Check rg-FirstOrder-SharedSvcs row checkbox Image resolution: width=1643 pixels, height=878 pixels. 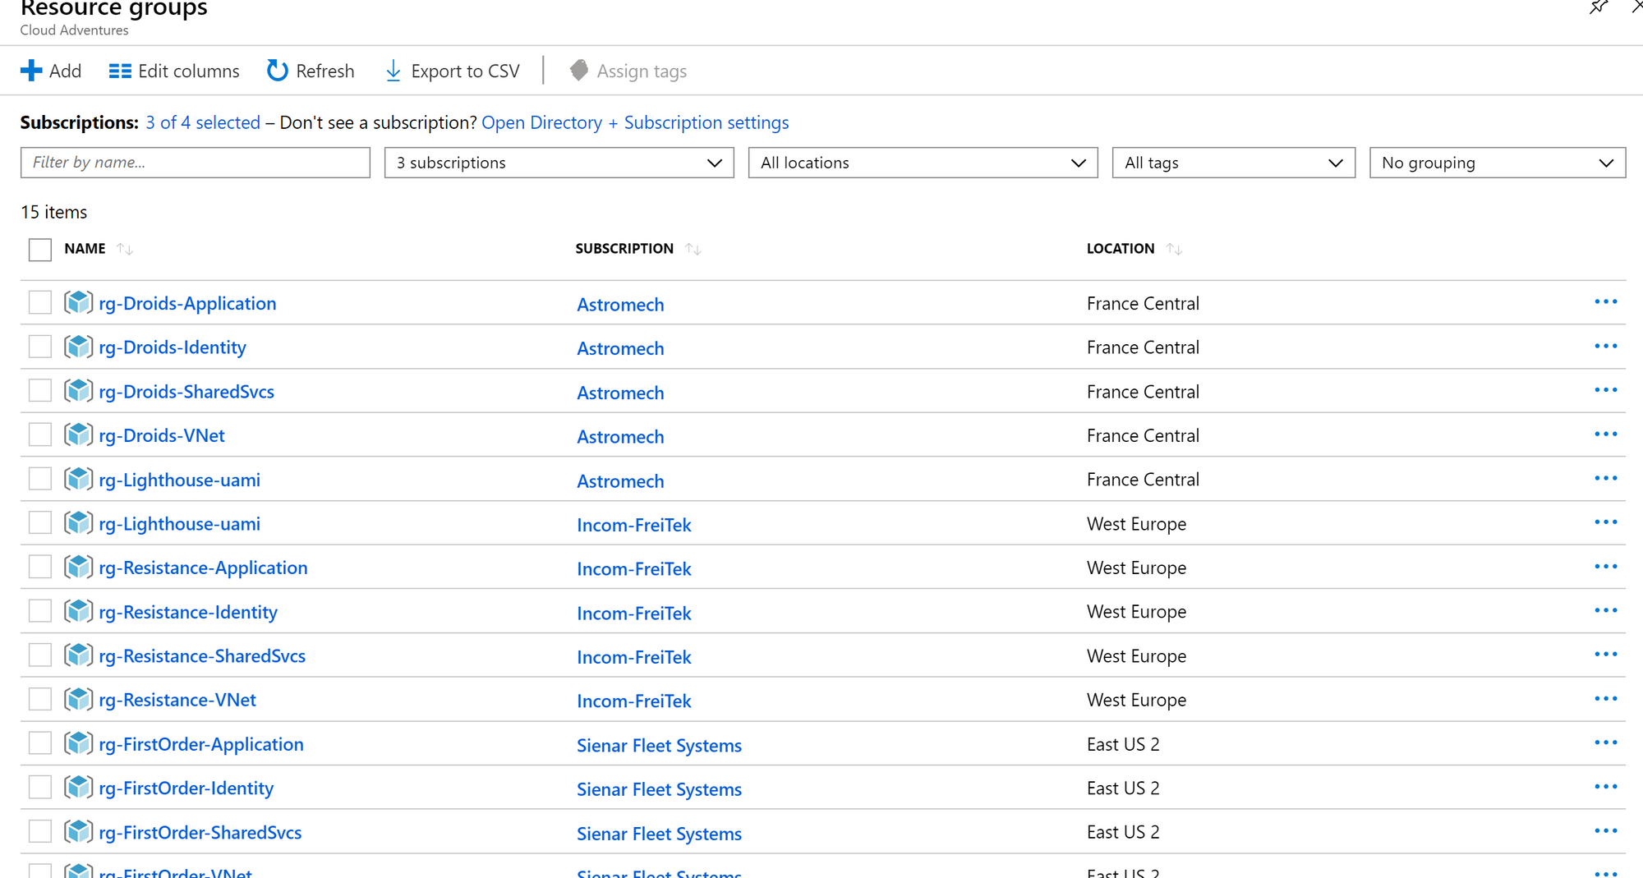point(40,831)
